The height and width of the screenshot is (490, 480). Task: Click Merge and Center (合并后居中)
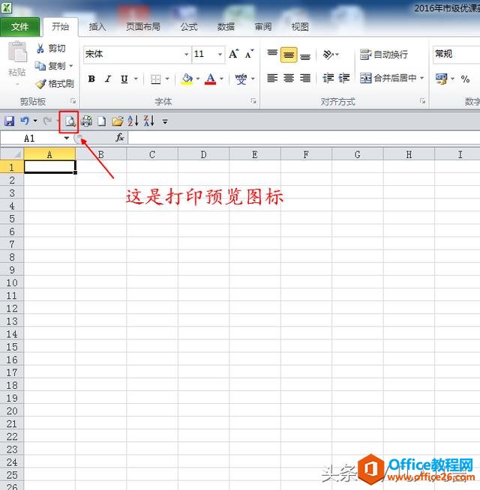(388, 78)
